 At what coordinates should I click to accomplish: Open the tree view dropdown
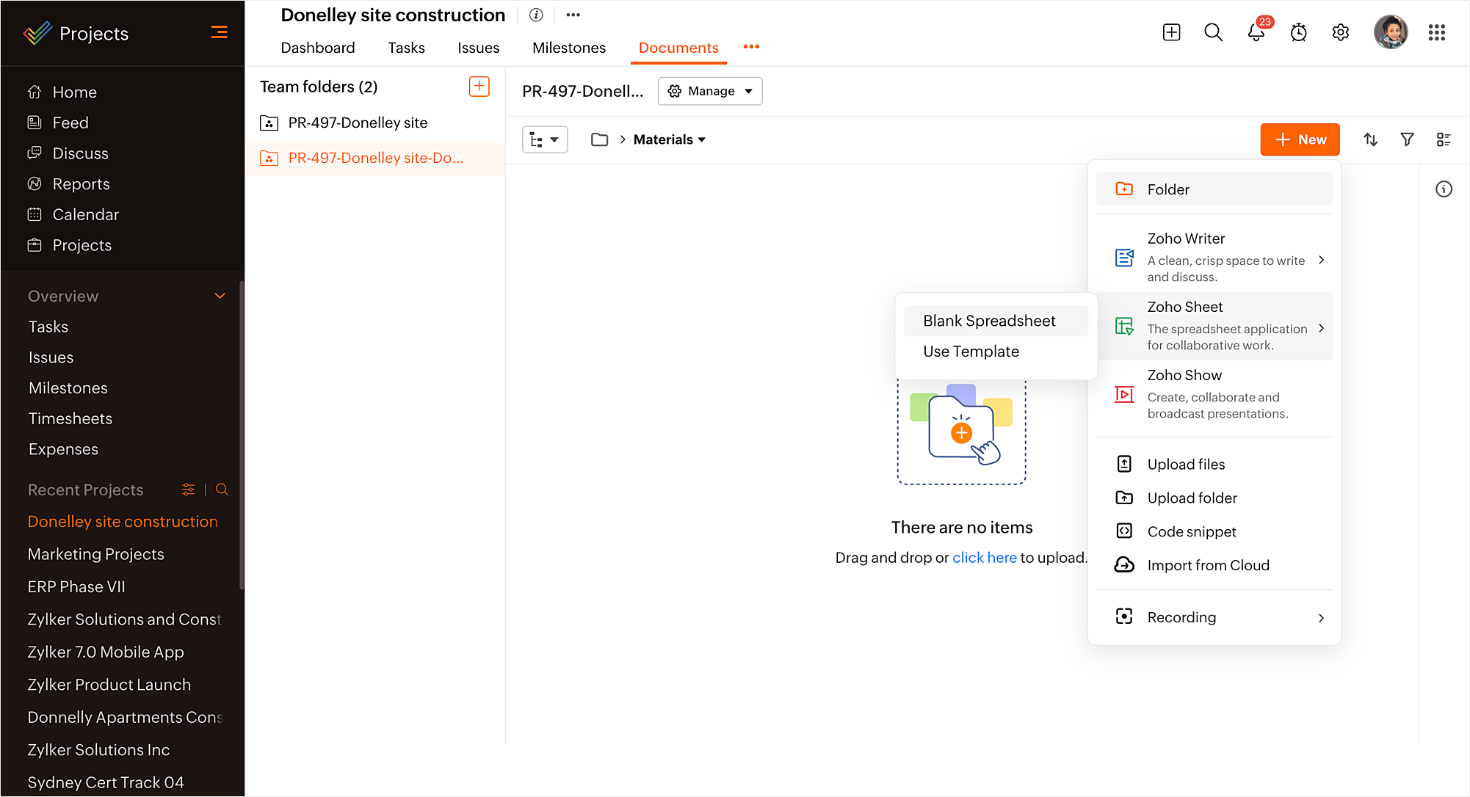coord(544,139)
